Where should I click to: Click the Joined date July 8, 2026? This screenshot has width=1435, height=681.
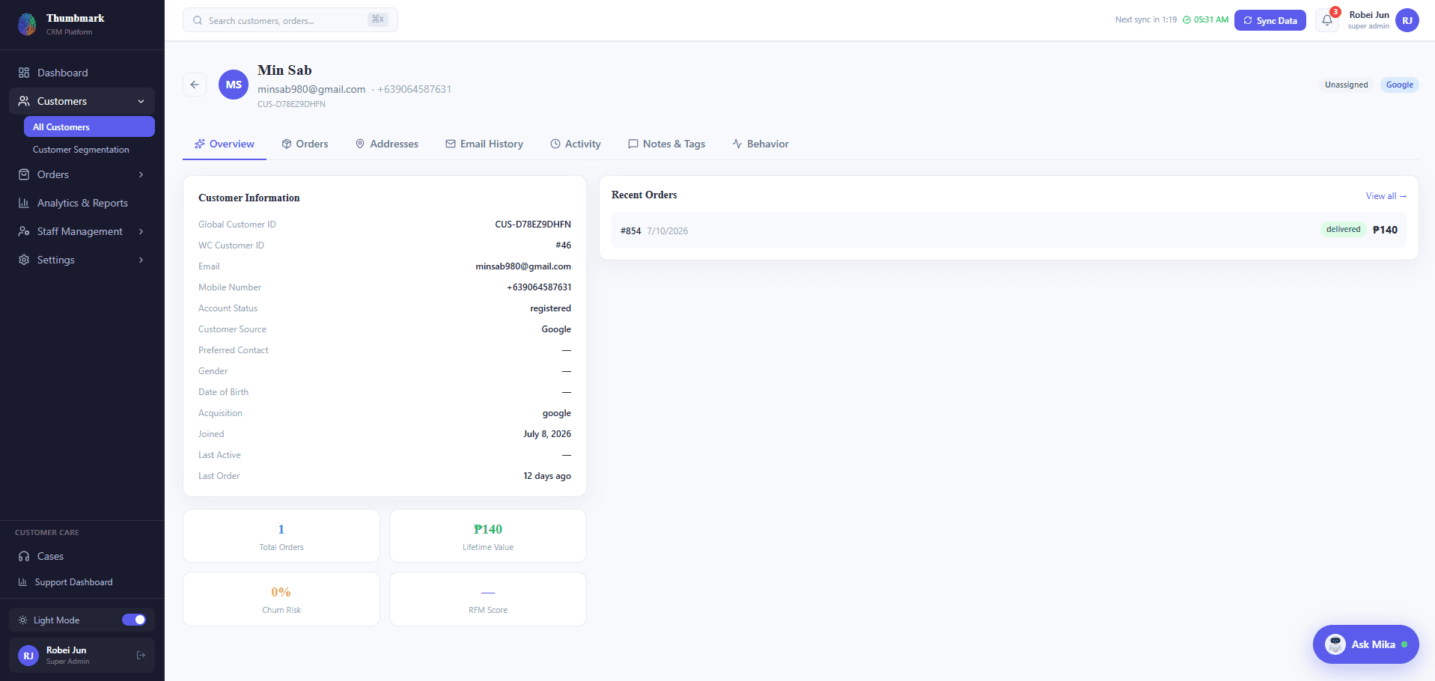click(547, 434)
